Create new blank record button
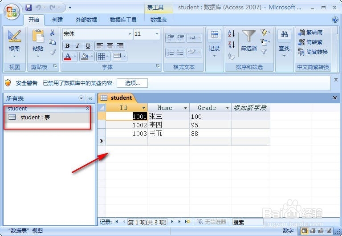The image size is (342, 236). coord(187,222)
